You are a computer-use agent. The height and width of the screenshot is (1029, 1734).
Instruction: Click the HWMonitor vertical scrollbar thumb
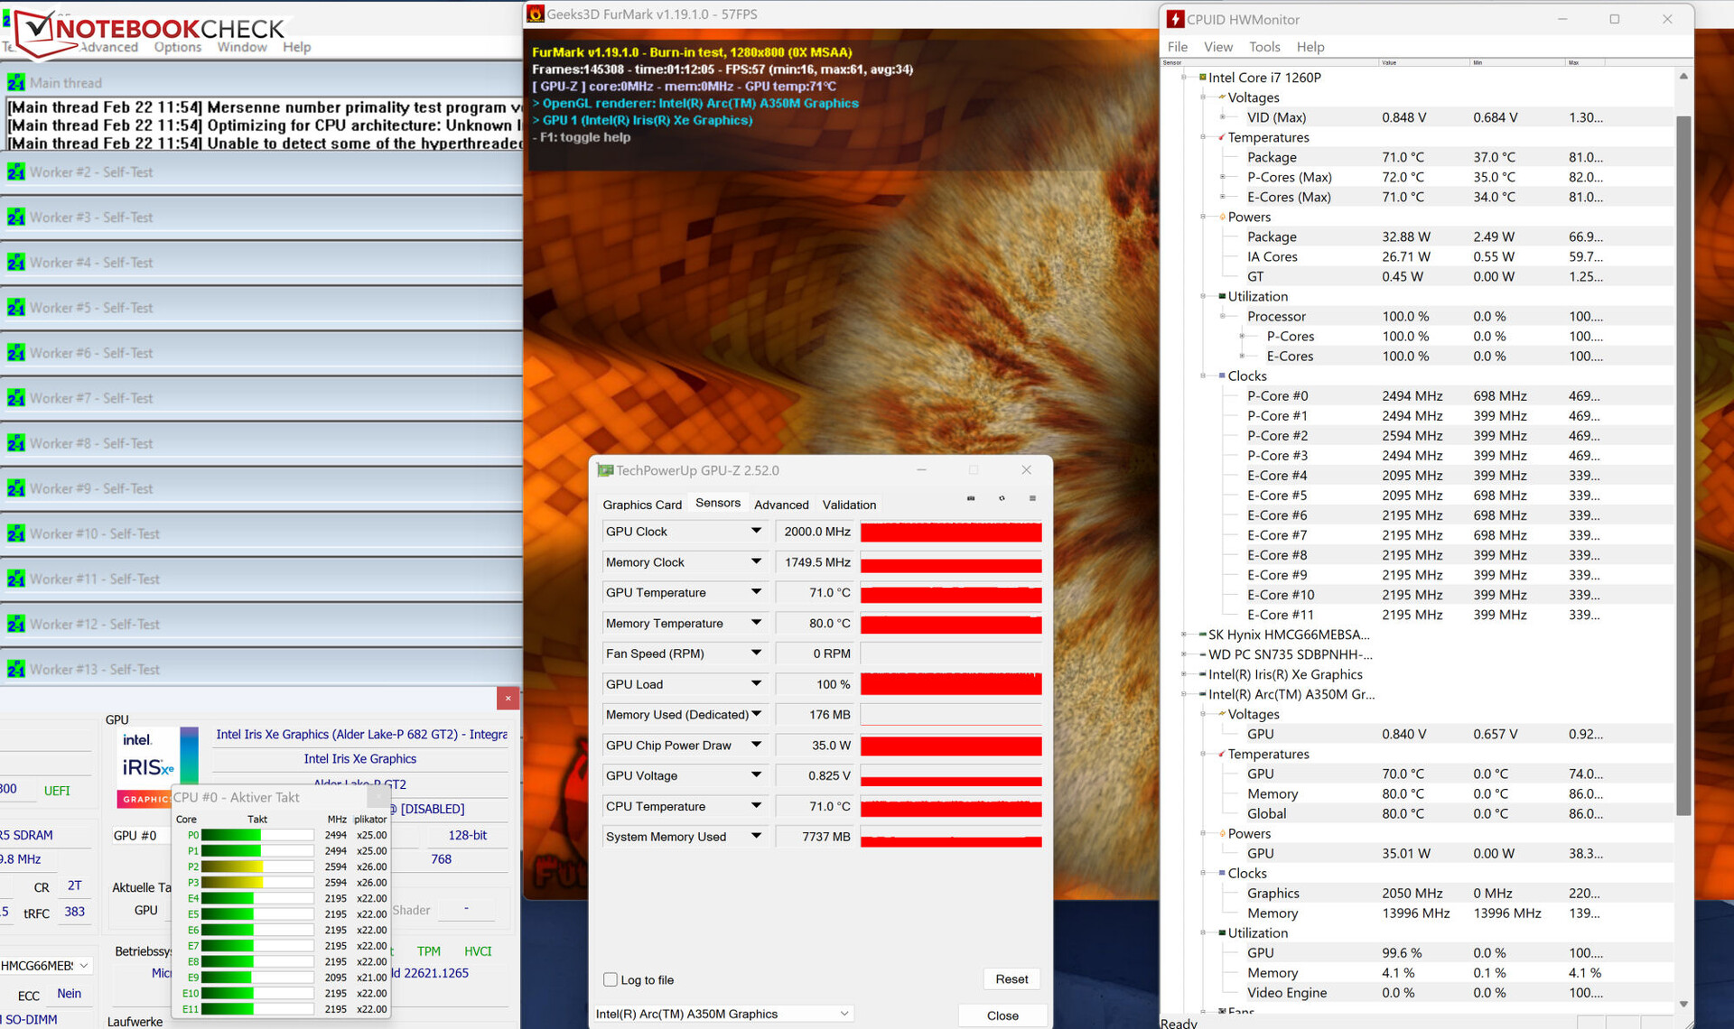pyautogui.click(x=1683, y=465)
